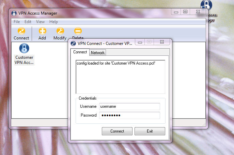This screenshot has width=234, height=155.
Task: Click the Connect toolbar icon
Action: tap(21, 34)
